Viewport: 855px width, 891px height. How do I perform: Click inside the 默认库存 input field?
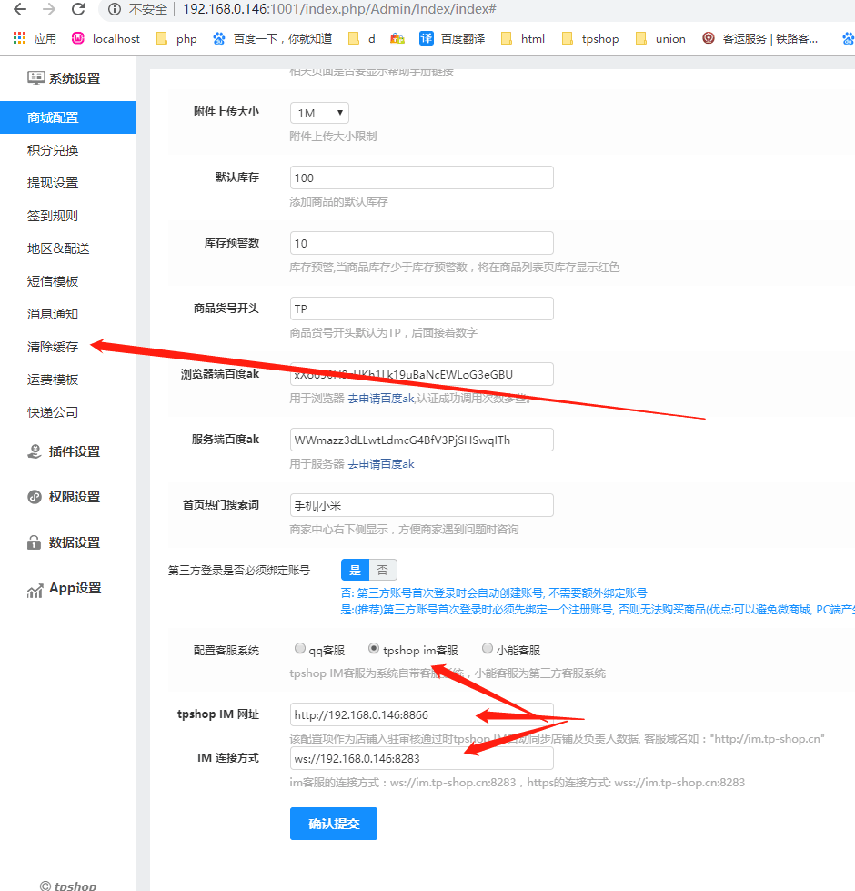(421, 177)
